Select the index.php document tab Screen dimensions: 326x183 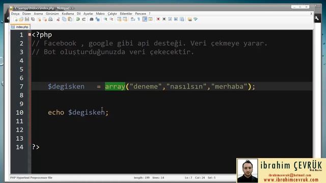point(20,27)
